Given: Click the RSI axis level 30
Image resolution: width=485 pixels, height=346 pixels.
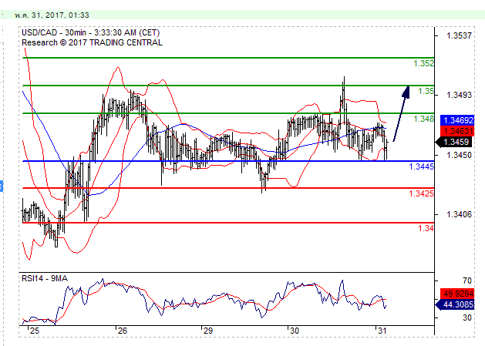Looking at the screenshot, I should coord(467,317).
